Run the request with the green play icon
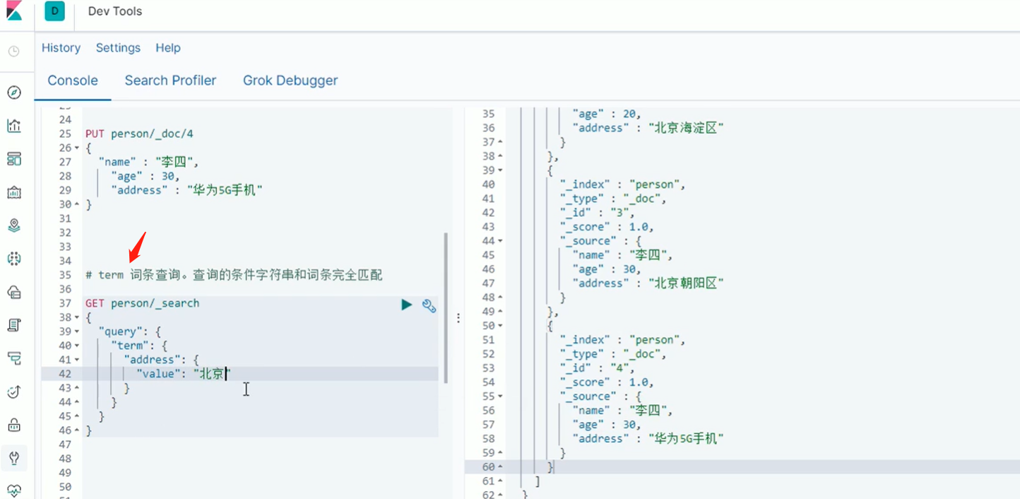The image size is (1020, 499). [407, 305]
